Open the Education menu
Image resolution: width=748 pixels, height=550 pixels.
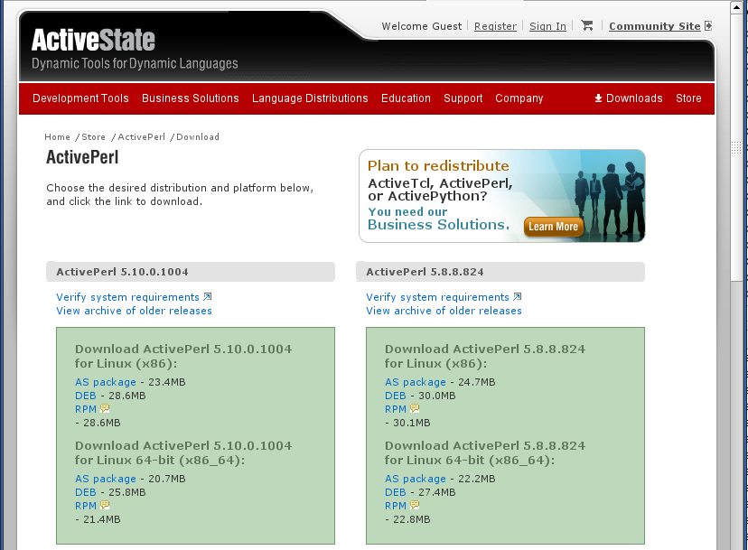[x=406, y=98]
